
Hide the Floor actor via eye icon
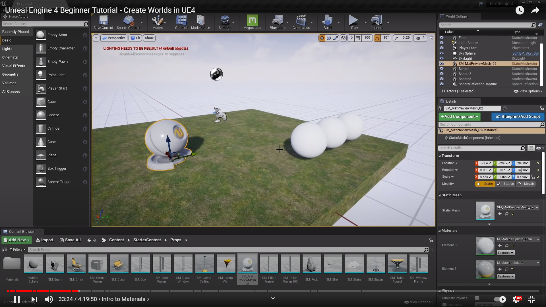point(442,38)
